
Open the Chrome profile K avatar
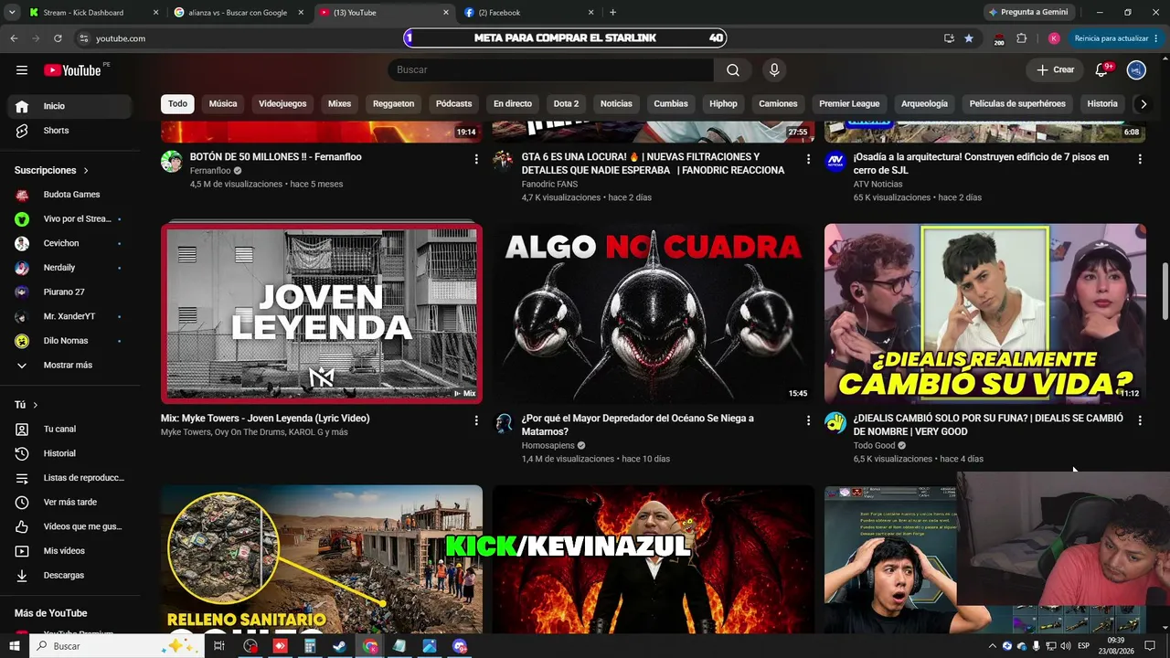click(1054, 38)
